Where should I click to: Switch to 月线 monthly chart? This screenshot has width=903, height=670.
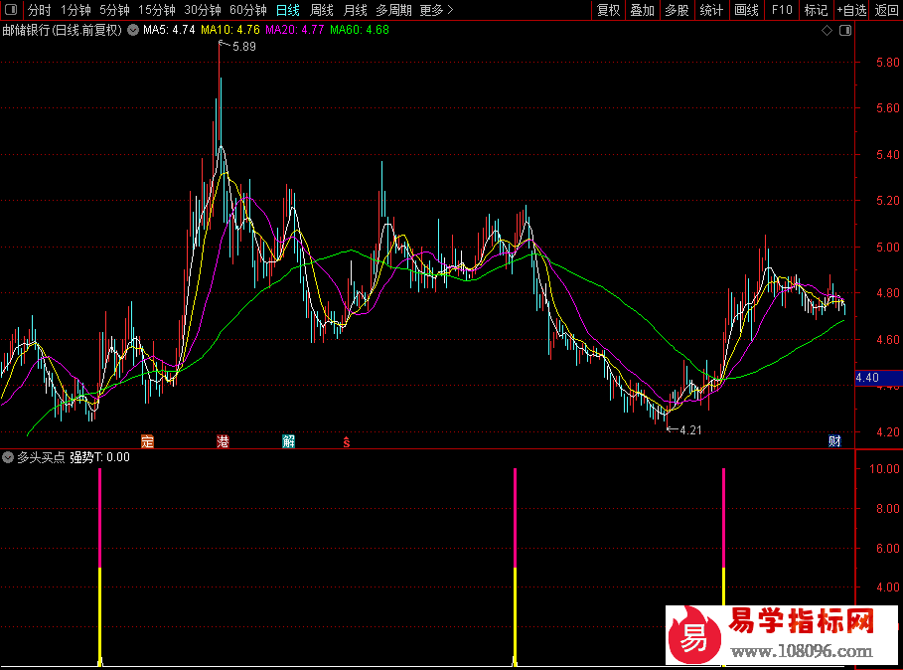[x=355, y=10]
